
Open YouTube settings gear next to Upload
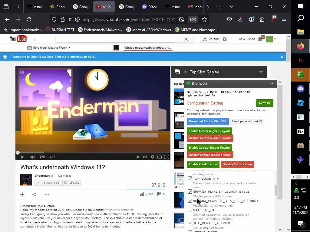coord(225,39)
